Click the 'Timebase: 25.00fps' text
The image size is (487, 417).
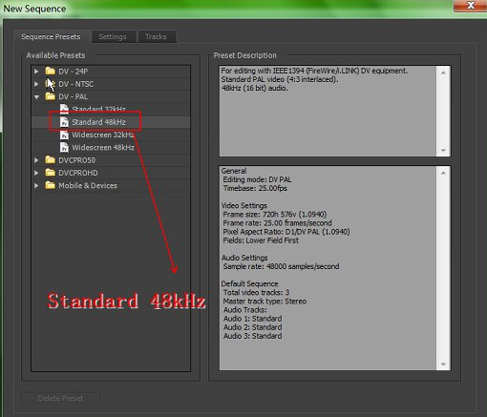255,188
